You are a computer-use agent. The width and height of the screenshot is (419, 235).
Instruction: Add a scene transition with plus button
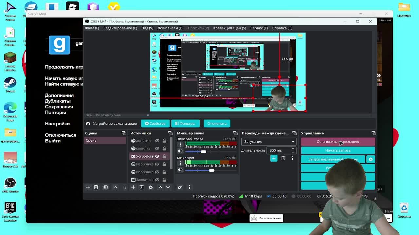point(274,158)
